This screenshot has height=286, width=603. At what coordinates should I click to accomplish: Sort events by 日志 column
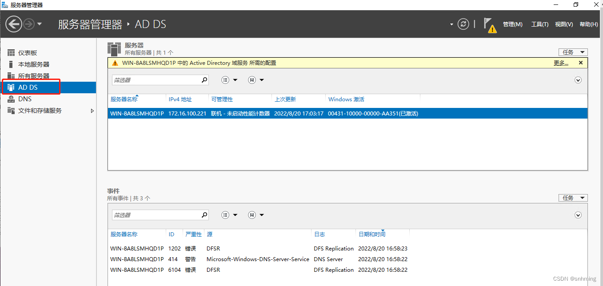[x=319, y=234]
